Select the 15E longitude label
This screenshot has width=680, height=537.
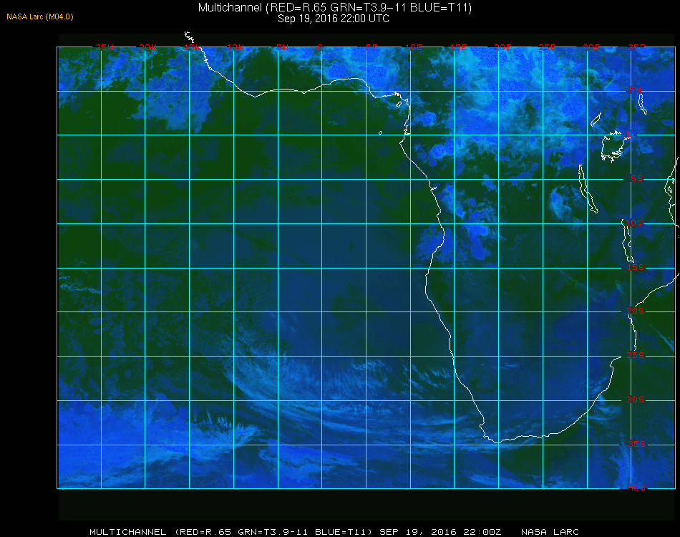point(458,47)
